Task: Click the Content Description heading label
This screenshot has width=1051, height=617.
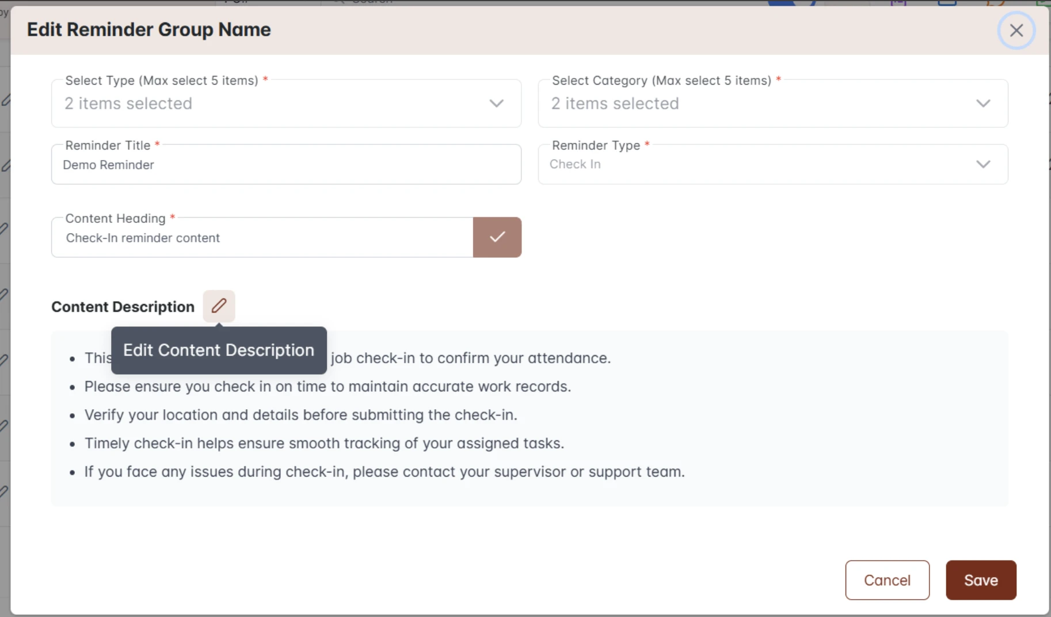Action: (x=123, y=307)
